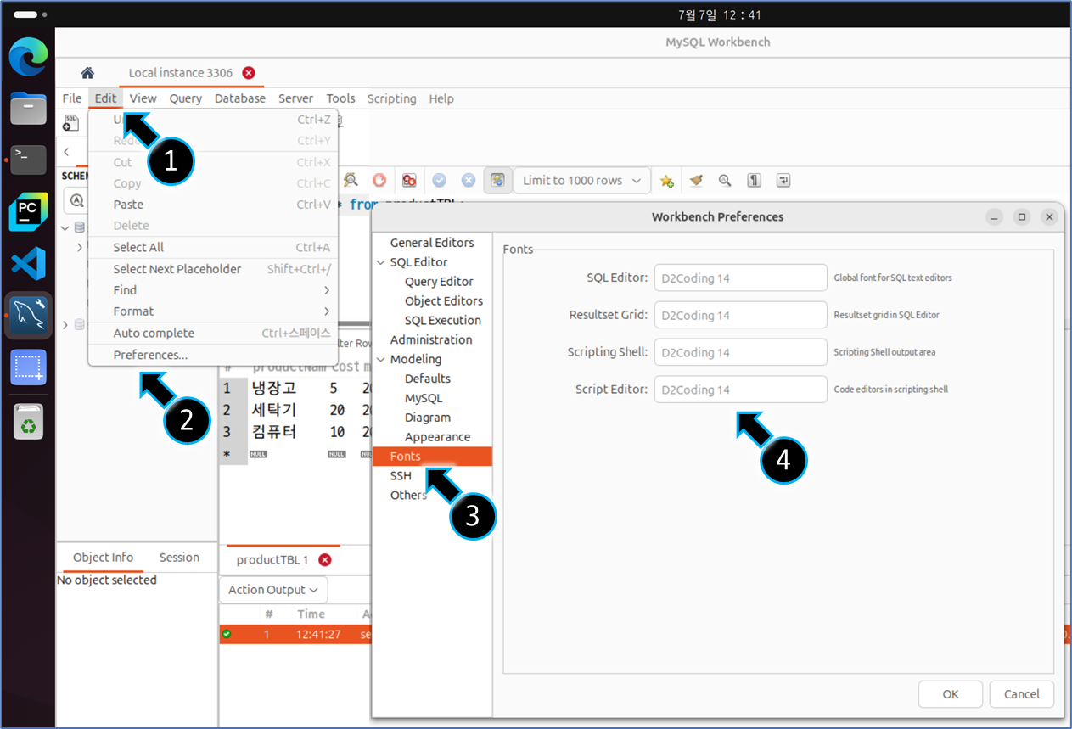Select Appearance in preferences tree
Screen dimensions: 1072x729
click(437, 437)
